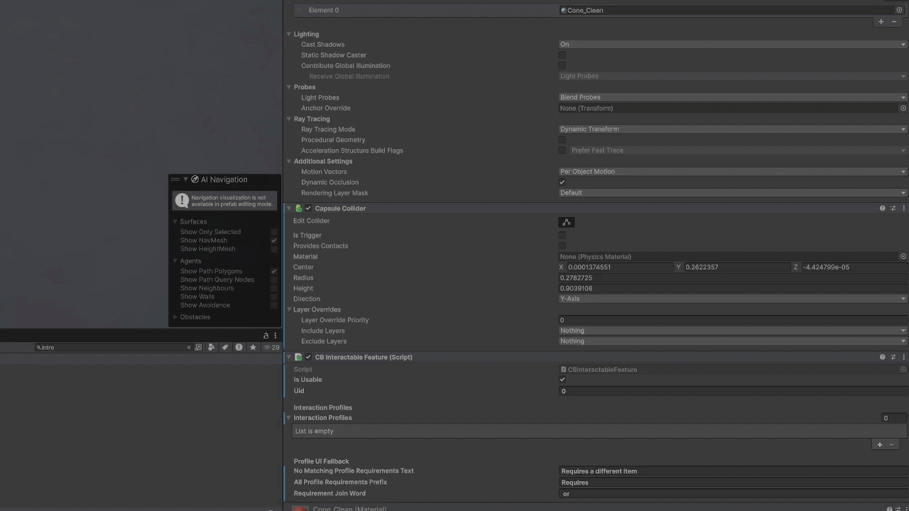Viewport: 909px width, 511px height.
Task: Collapse the Ray Tracing section
Action: (289, 119)
